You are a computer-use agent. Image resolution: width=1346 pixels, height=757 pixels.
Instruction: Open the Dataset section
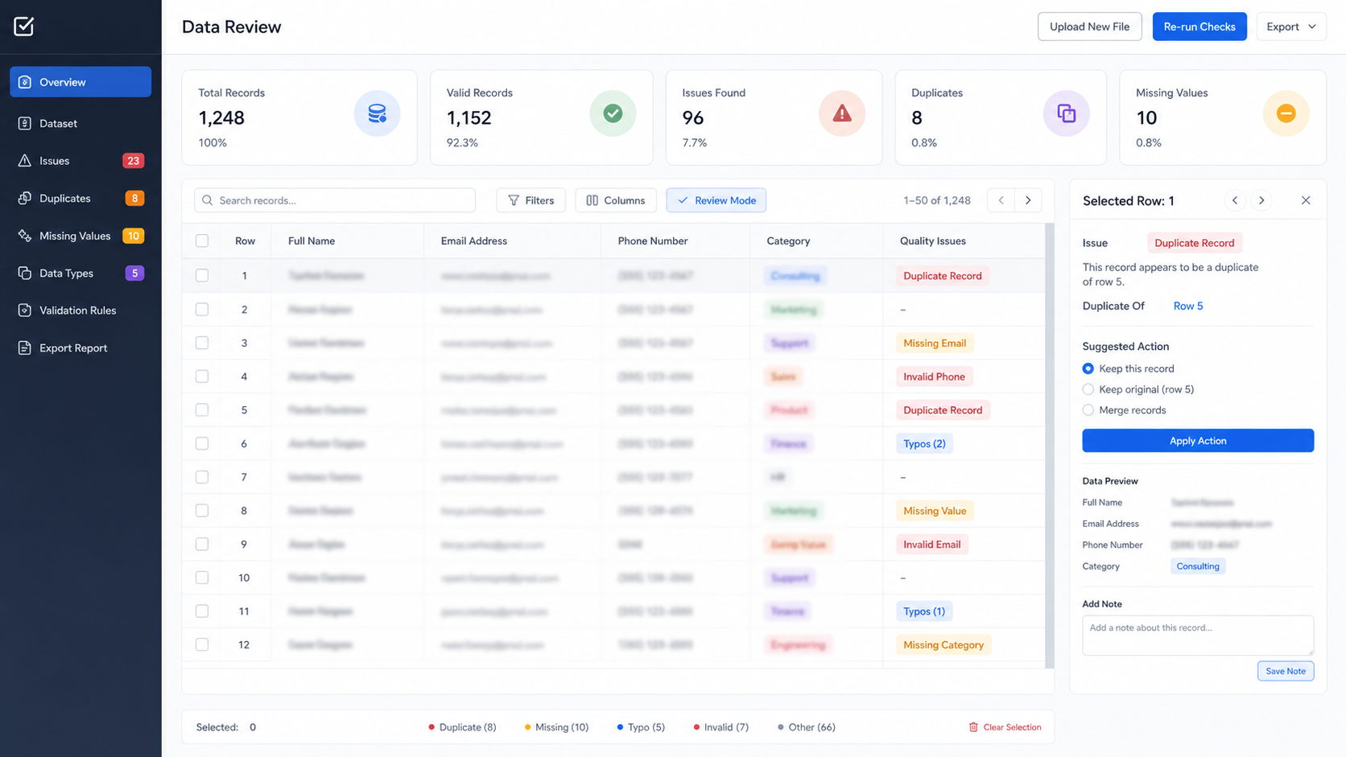pos(81,123)
